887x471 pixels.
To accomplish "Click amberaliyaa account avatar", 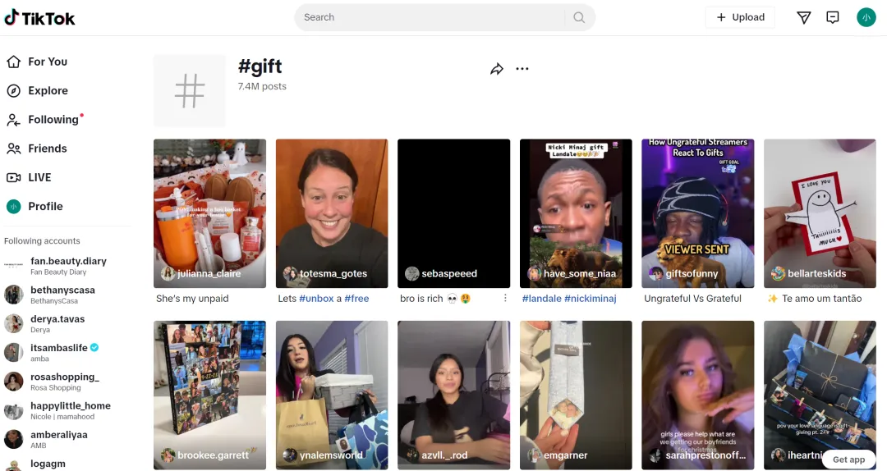I will pos(14,439).
